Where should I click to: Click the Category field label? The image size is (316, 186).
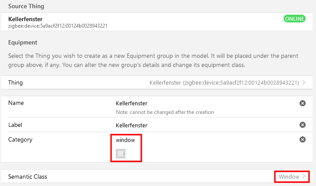pos(20,140)
